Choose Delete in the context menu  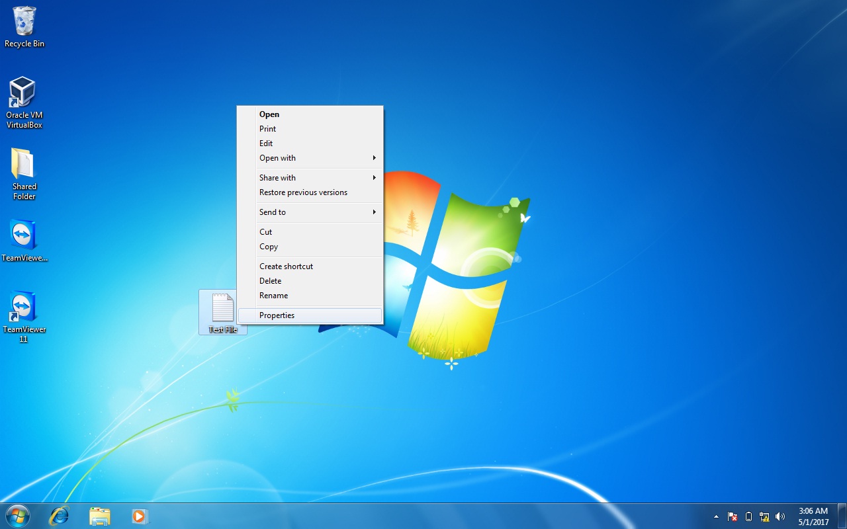point(310,281)
